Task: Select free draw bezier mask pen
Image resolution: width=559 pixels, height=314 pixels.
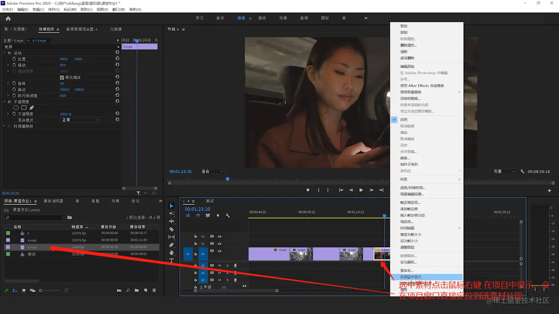Action: point(32,107)
